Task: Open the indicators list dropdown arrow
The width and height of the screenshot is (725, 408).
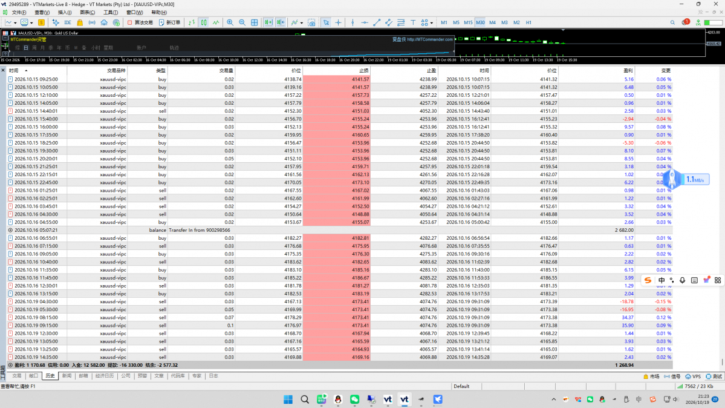Action: tap(302, 22)
